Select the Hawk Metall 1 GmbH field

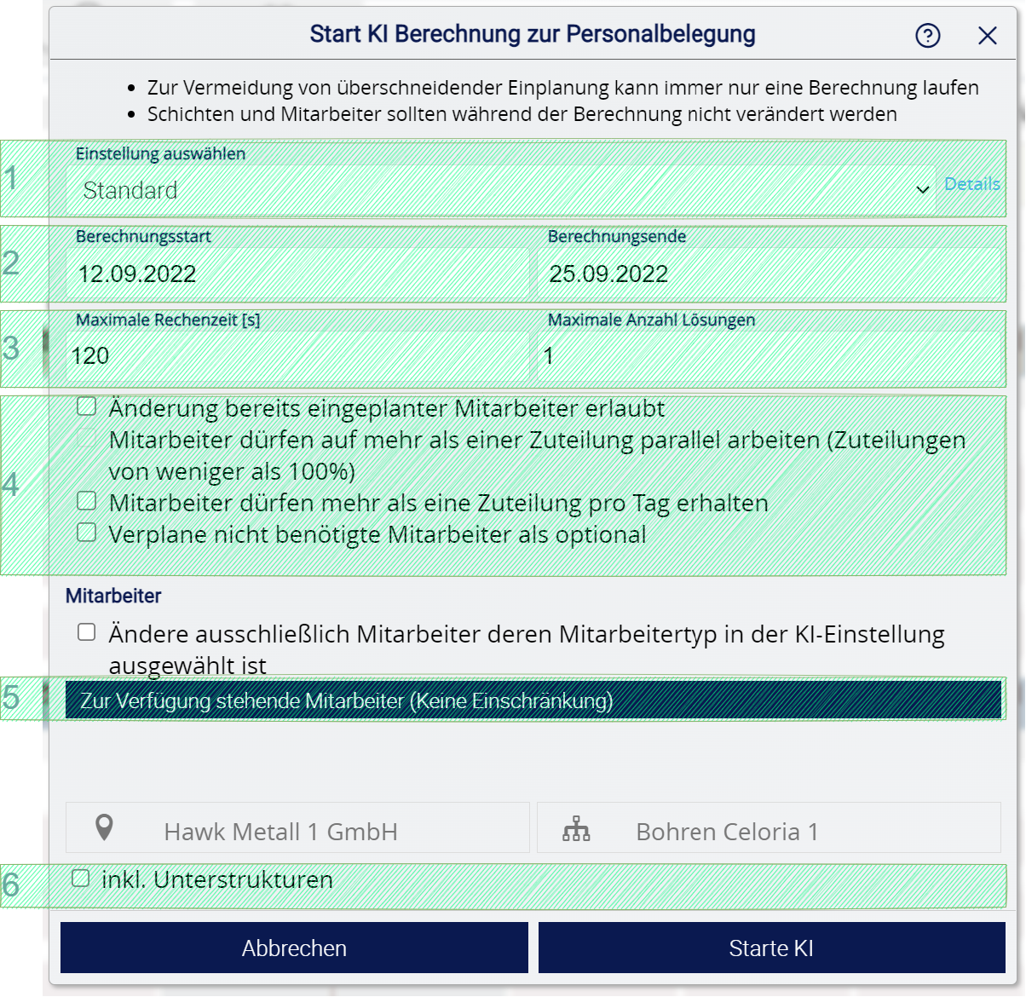click(x=298, y=831)
